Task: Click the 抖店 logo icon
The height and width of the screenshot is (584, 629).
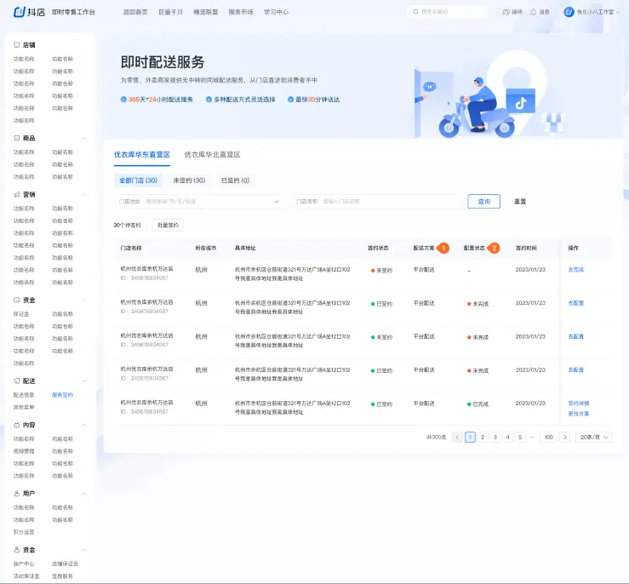Action: point(20,12)
